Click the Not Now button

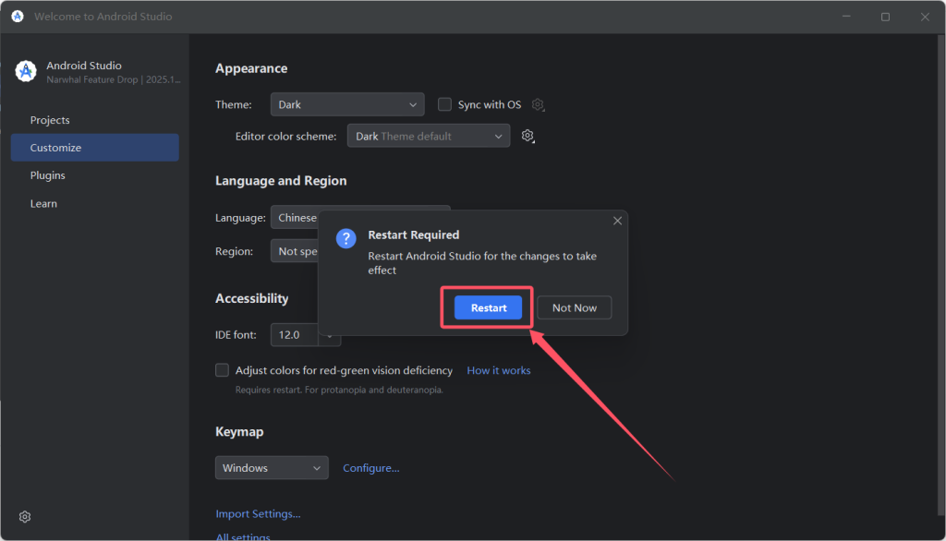pyautogui.click(x=575, y=307)
